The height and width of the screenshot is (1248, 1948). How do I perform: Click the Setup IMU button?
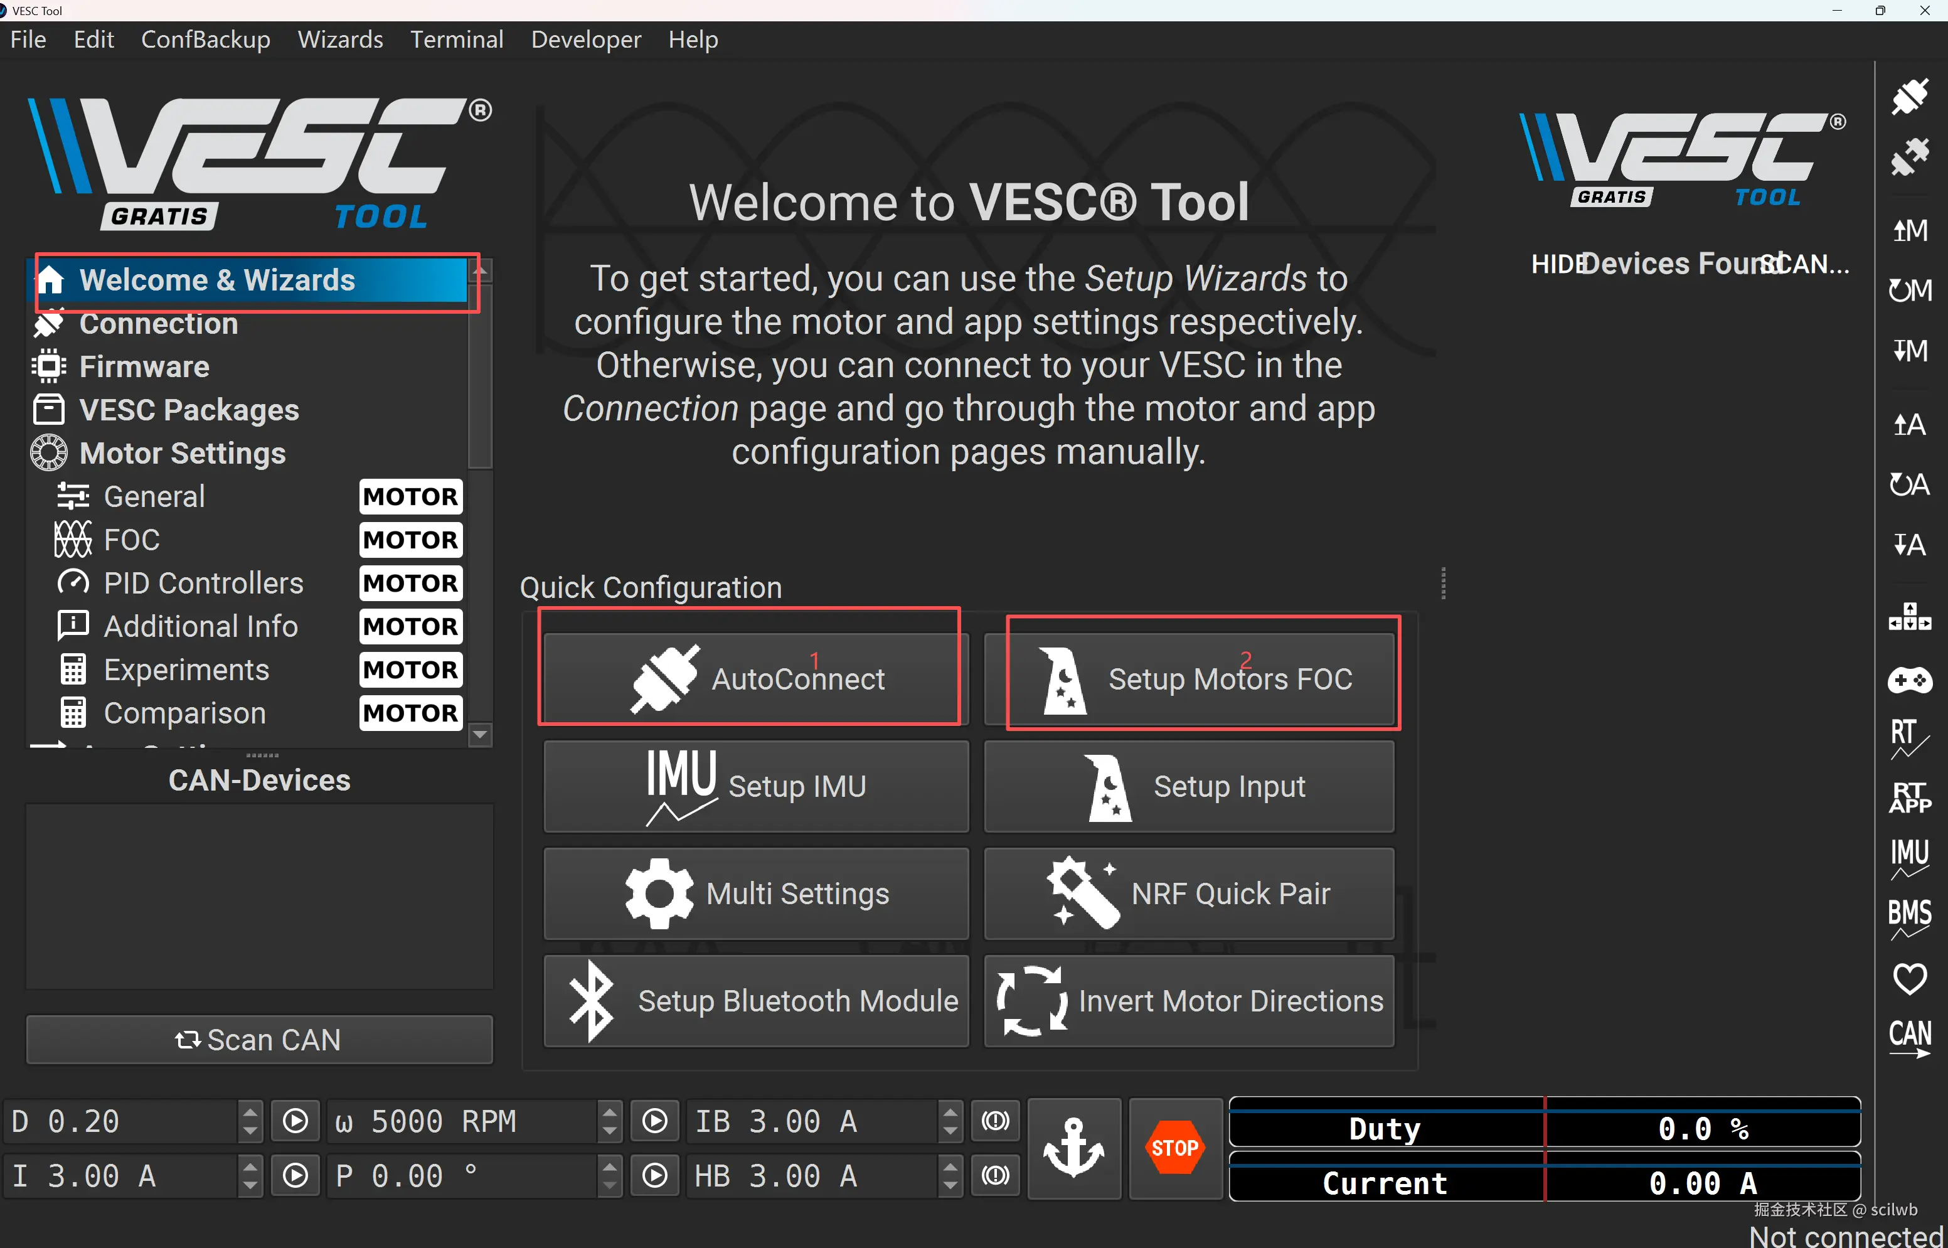[x=755, y=786]
